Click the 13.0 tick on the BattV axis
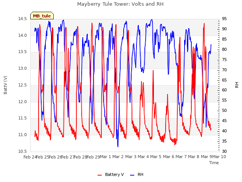The height and width of the screenshot is (182, 242). pyautogui.click(x=22, y=68)
